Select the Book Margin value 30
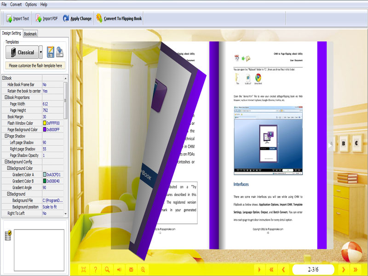The width and height of the screenshot is (368, 276). tap(52, 117)
